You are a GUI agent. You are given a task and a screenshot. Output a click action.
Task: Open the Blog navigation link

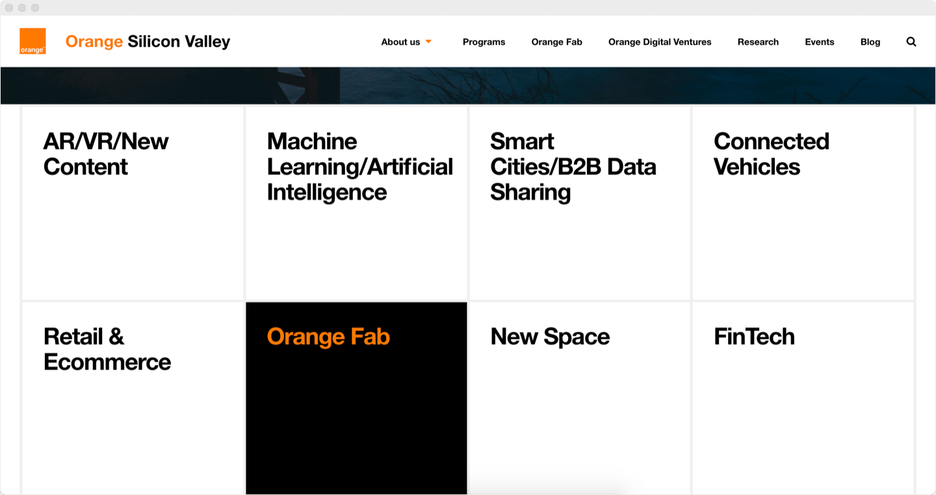870,42
